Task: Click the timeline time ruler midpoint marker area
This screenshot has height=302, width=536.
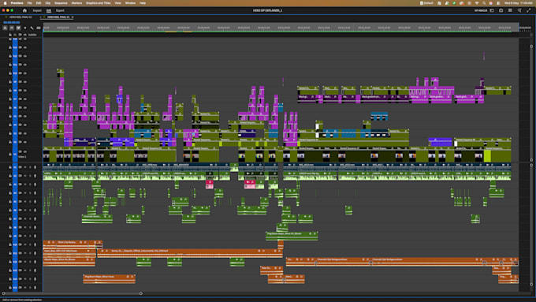Action: point(281,28)
